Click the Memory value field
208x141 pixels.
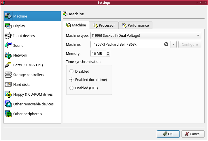(x=98, y=53)
